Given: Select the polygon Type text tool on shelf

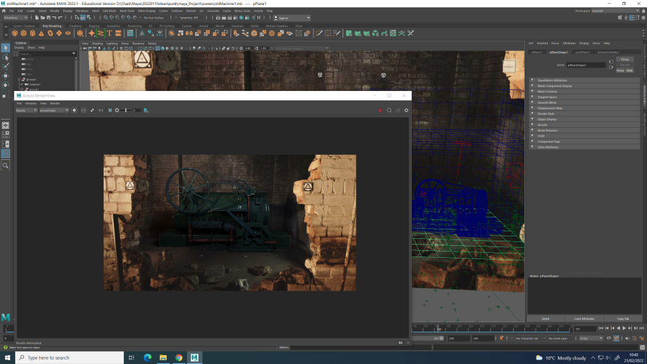Looking at the screenshot, I should coord(109,33).
